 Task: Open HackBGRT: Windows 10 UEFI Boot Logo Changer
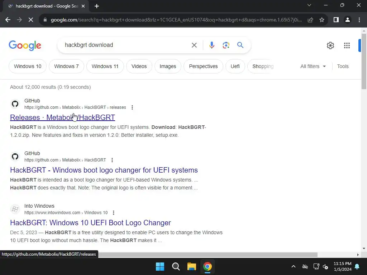point(90,223)
